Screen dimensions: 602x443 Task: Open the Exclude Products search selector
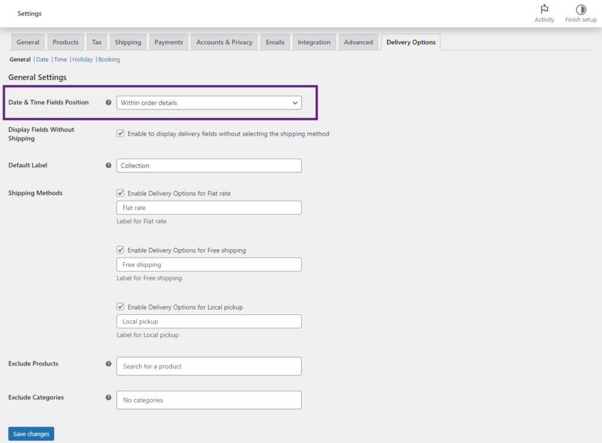209,366
